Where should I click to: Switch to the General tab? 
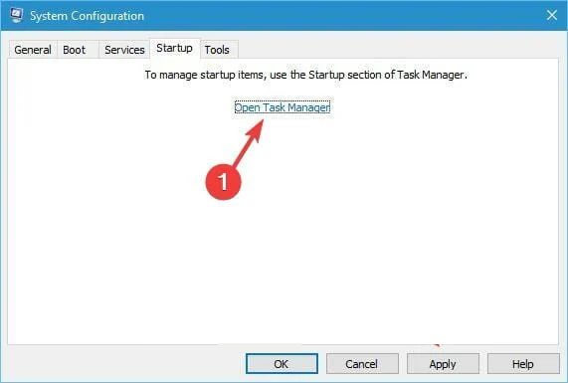[33, 50]
